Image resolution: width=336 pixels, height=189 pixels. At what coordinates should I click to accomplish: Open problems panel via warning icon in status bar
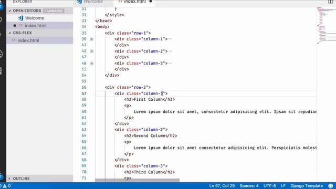[5, 186]
